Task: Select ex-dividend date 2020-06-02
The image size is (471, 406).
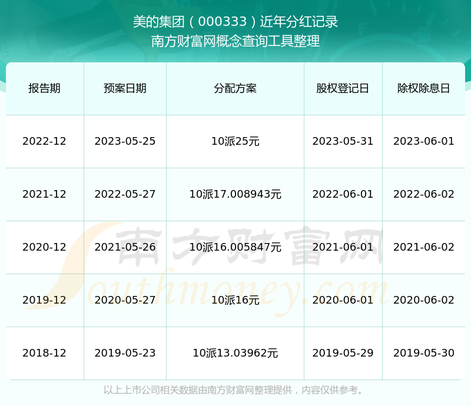Action: 423,299
